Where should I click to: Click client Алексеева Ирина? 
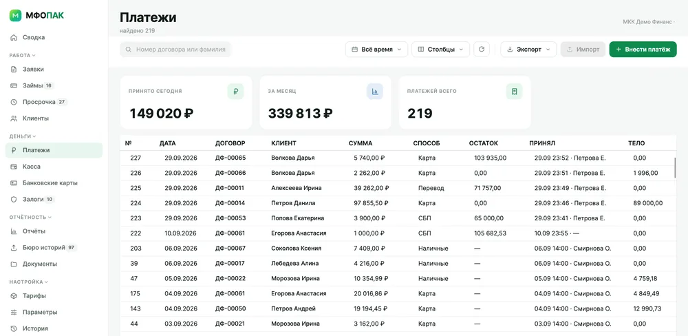pyautogui.click(x=296, y=188)
